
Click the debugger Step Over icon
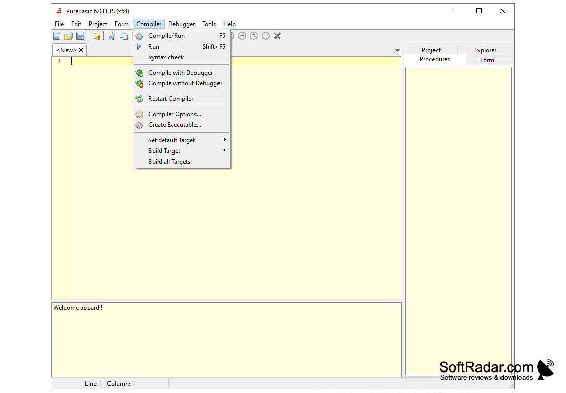(254, 36)
